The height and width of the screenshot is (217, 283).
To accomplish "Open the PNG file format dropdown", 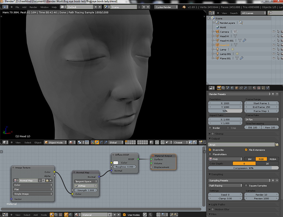I will coord(225,159).
